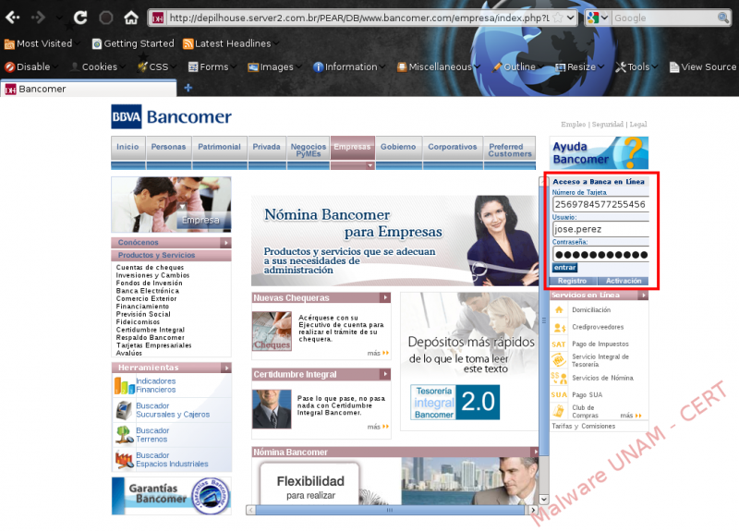Click the Club de Compras icon

559,411
